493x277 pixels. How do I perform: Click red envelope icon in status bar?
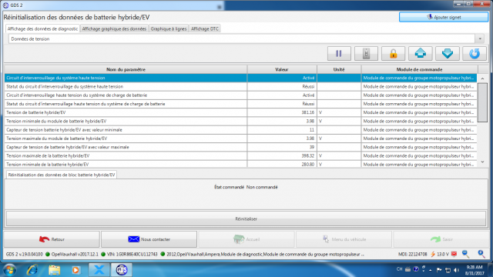454,254
